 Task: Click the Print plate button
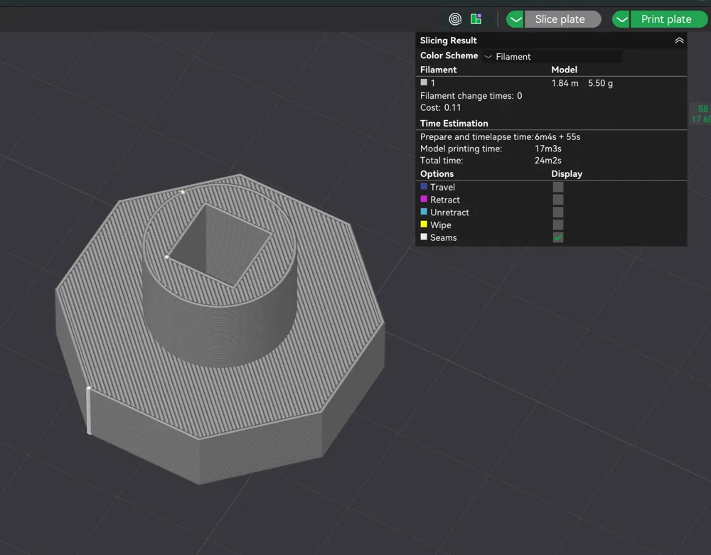[668, 19]
